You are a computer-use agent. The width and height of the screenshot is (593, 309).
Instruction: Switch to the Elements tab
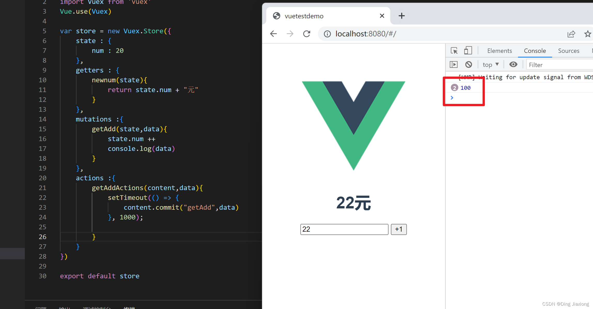(499, 51)
